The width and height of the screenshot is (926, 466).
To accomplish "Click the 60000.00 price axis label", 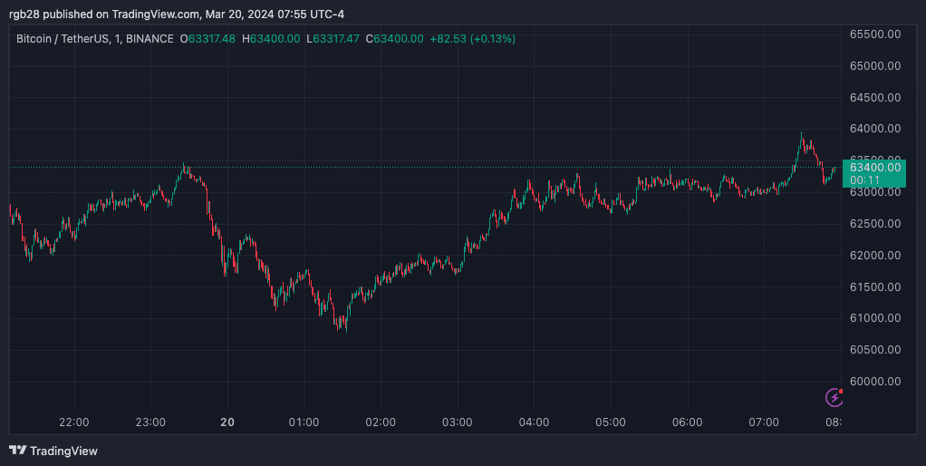I will (x=874, y=382).
